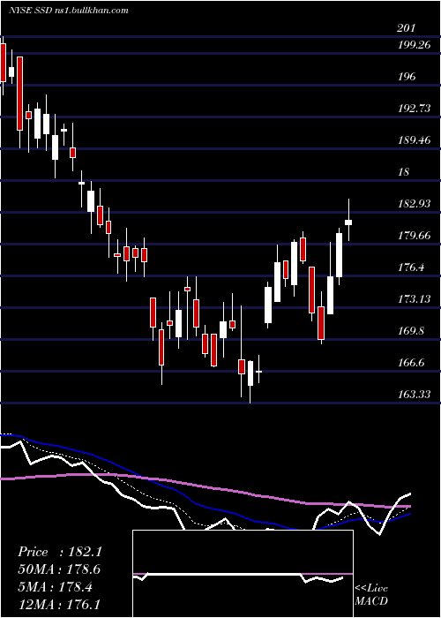Select the 201 price axis label

click(x=406, y=28)
